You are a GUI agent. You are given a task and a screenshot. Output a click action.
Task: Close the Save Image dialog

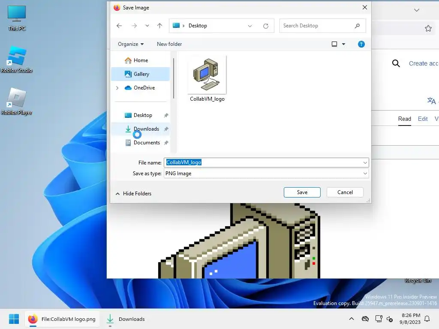click(364, 8)
